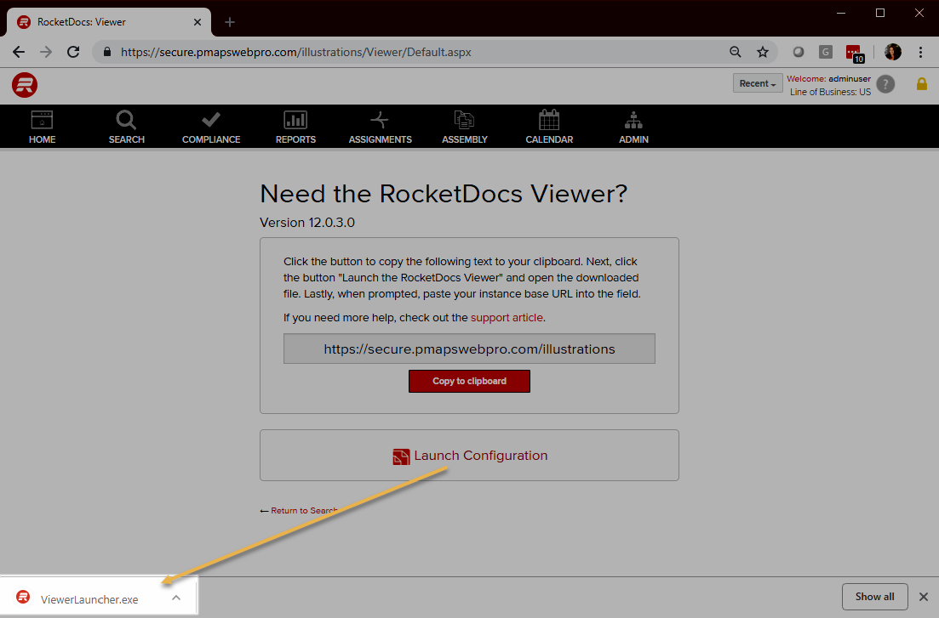Open the Search navigation item

pos(126,127)
